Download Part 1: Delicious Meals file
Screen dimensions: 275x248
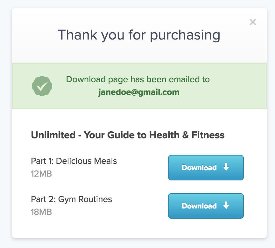[206, 168]
